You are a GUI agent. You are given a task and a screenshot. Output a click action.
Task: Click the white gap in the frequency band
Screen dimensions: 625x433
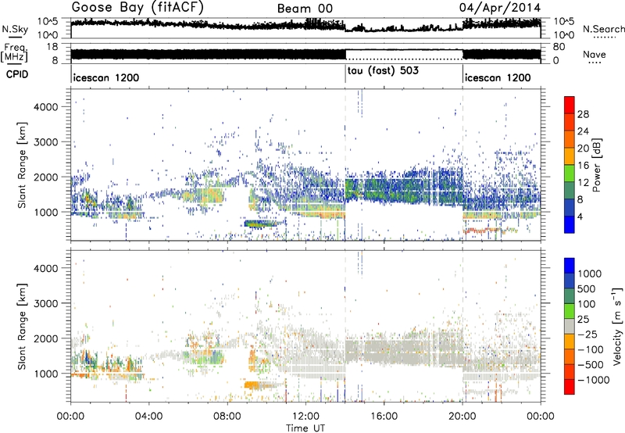pyautogui.click(x=404, y=54)
